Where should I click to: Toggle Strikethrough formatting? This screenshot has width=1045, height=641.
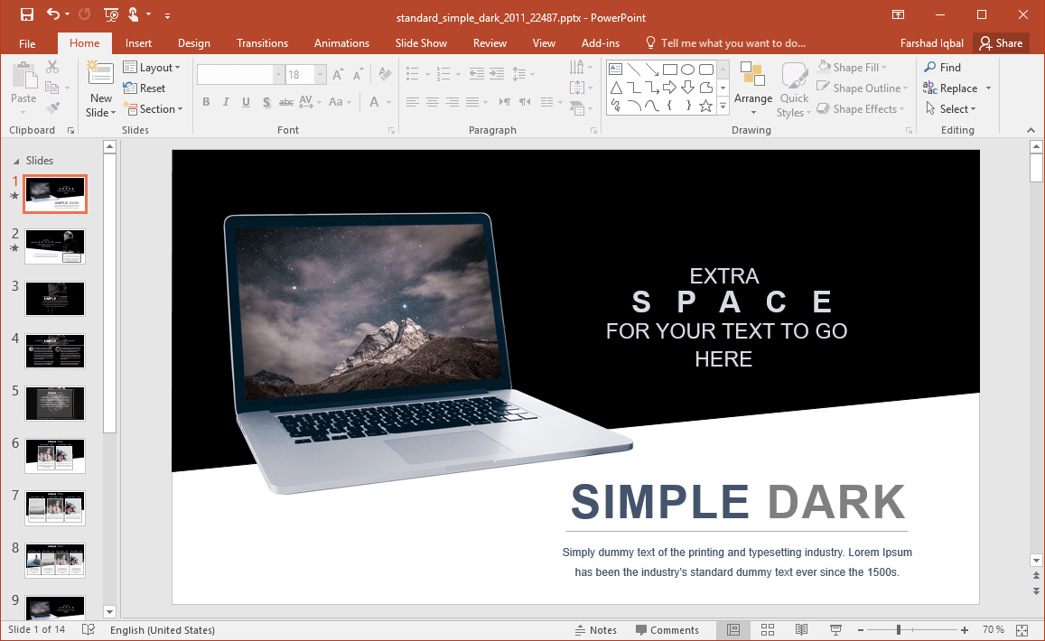286,102
